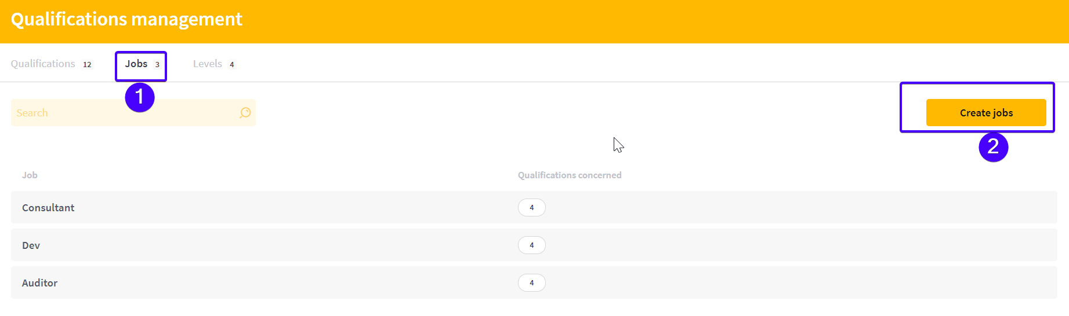The image size is (1069, 316).
Task: Focus the Search input field
Action: coord(133,113)
